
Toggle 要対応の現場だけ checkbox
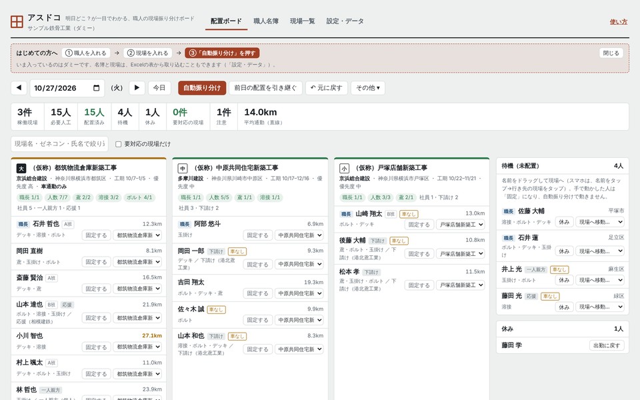(x=119, y=144)
